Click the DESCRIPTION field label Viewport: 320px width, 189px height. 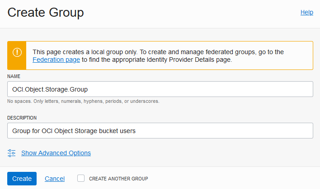click(22, 118)
